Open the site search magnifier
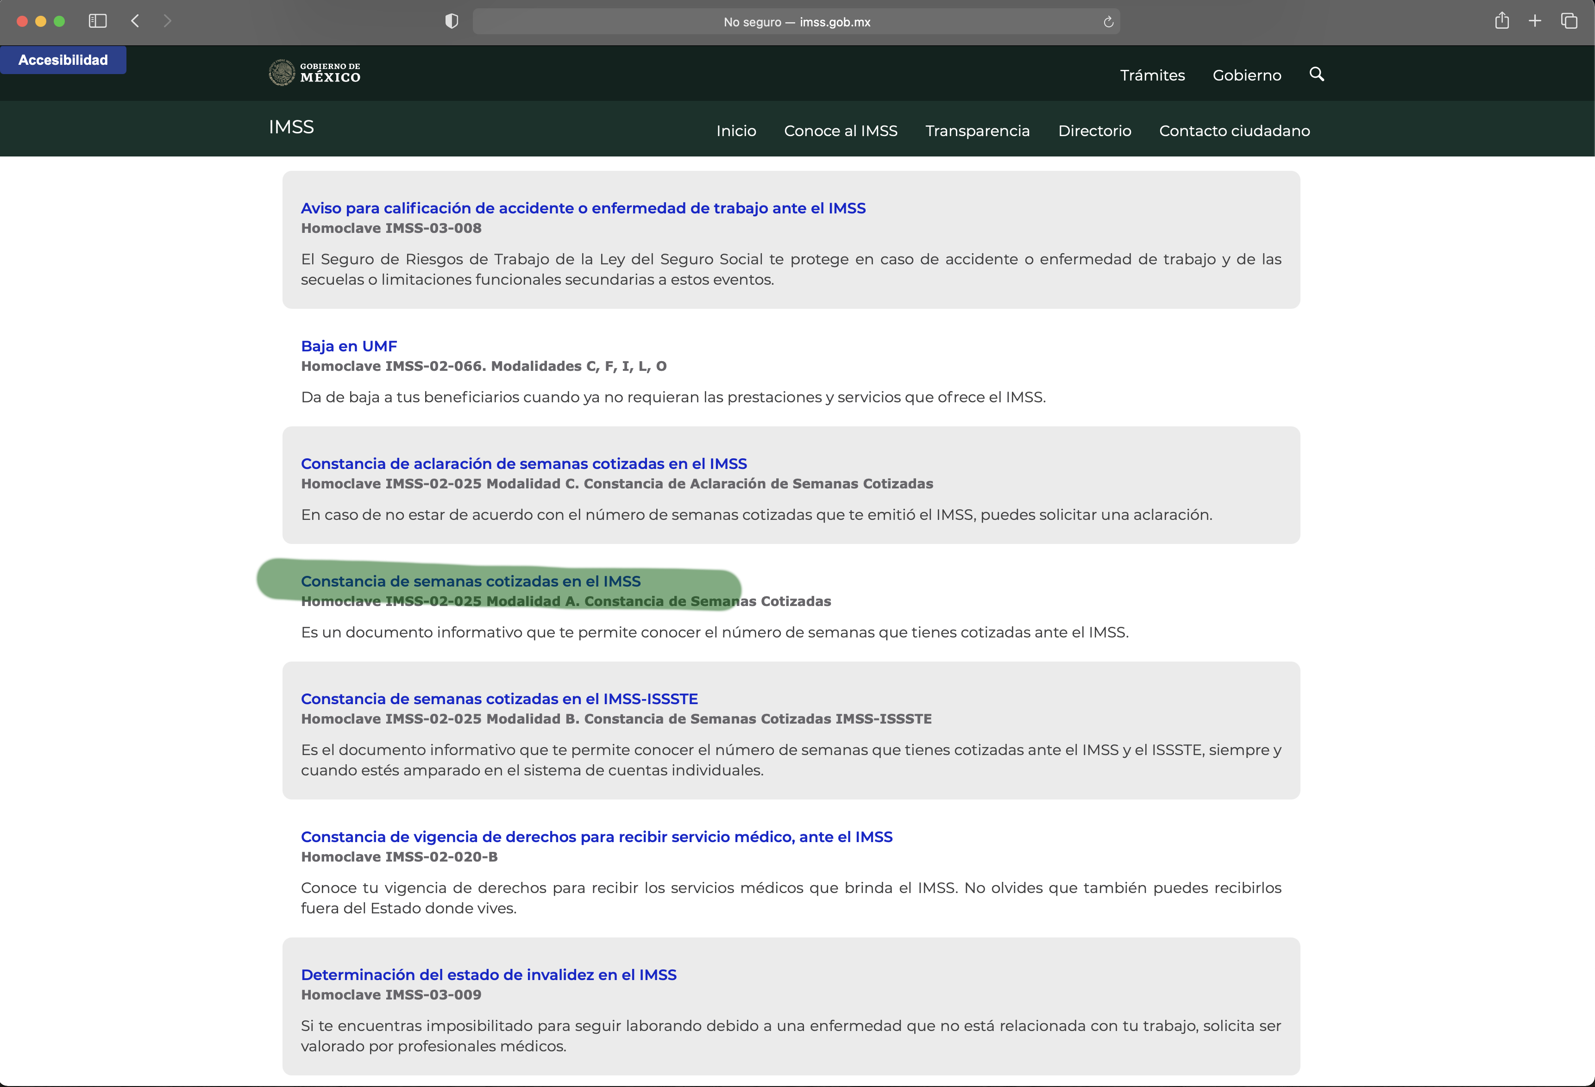 click(1316, 75)
